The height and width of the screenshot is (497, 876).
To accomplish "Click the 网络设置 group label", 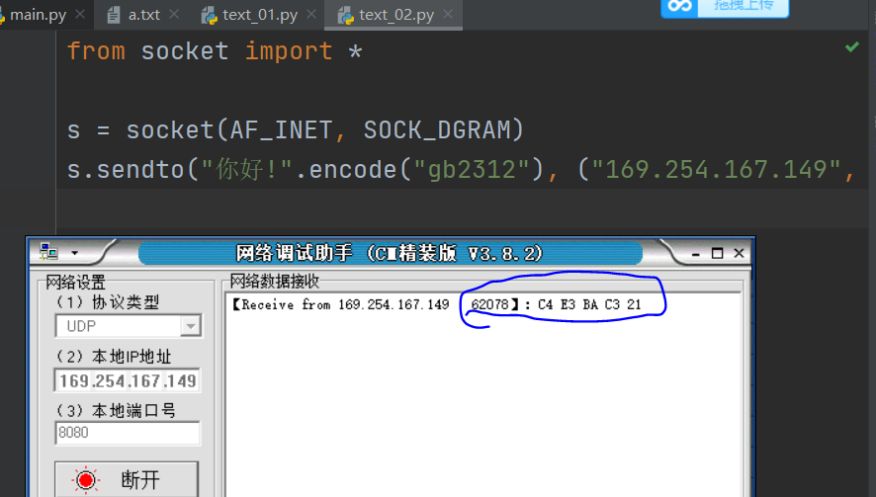I will click(75, 282).
